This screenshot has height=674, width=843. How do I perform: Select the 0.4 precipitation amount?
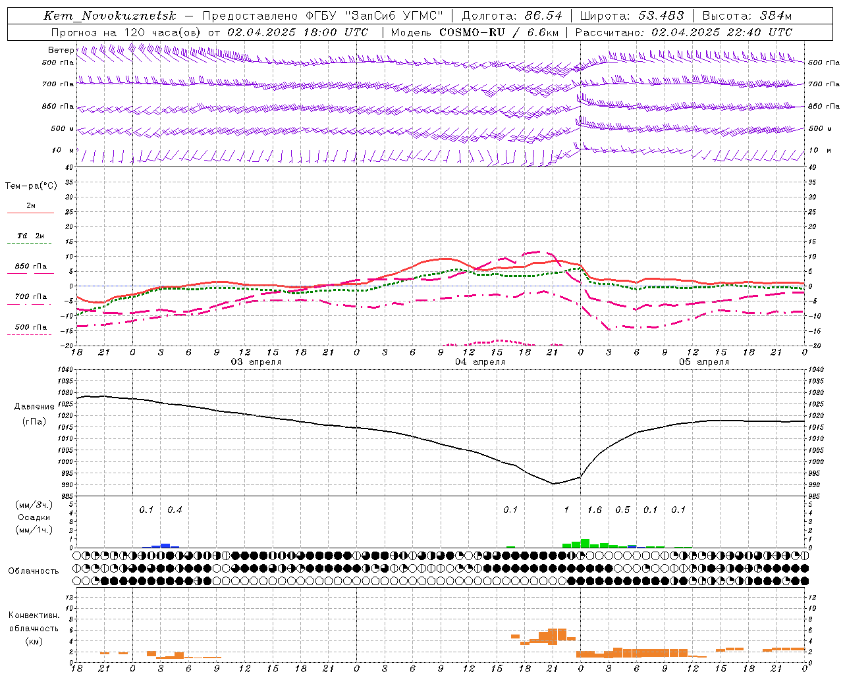pos(175,509)
